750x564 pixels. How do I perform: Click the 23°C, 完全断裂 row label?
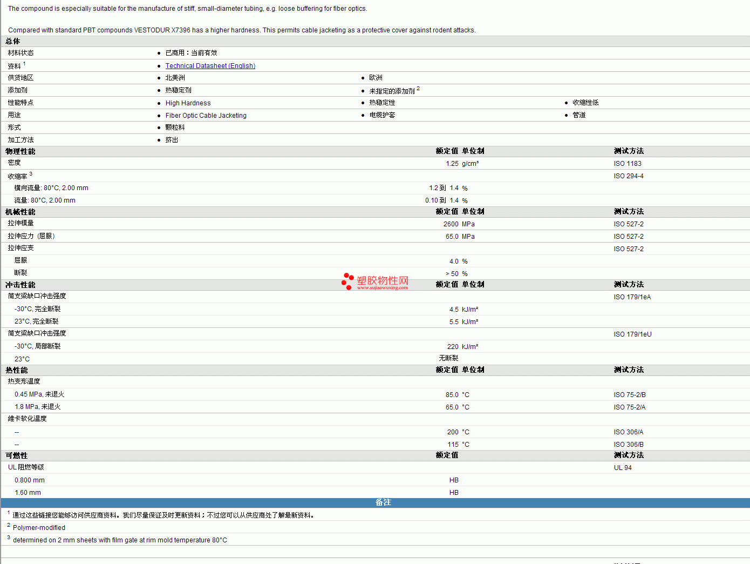37,321
